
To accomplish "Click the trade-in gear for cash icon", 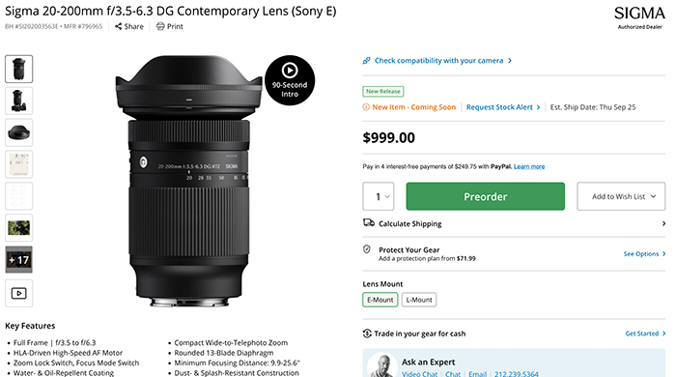I will [367, 333].
